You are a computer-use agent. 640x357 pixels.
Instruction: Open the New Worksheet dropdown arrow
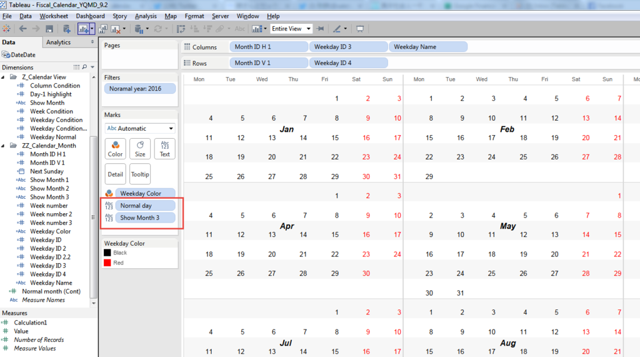[92, 29]
